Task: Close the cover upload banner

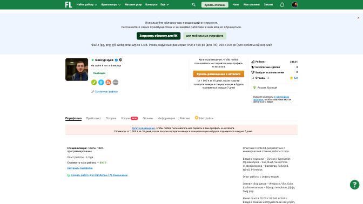Action: (358, 18)
